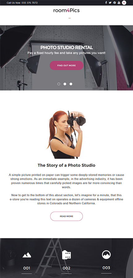Click the Photo Studio Rental slide heading
The image size is (133, 278).
point(66,48)
